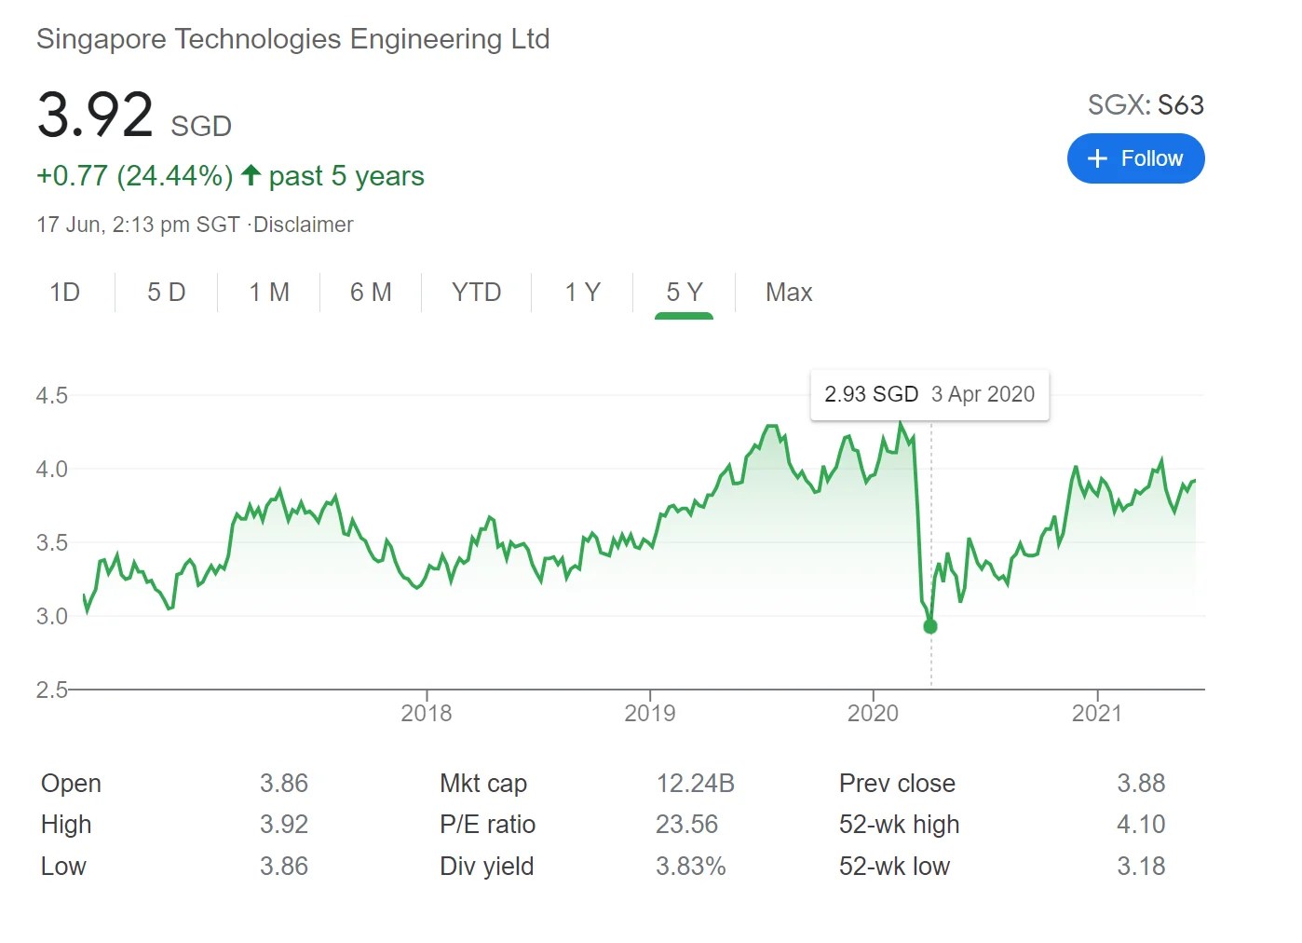Click the 3.0 y-axis label
Screen dimensions: 1302x943
52,617
